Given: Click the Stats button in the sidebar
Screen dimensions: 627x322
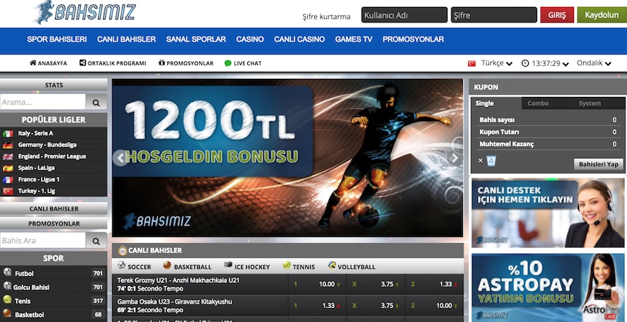Looking at the screenshot, I should tap(54, 85).
